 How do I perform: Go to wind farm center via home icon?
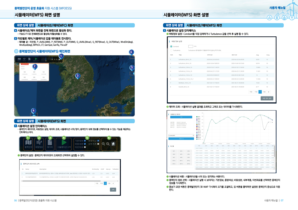pos(113,144)
